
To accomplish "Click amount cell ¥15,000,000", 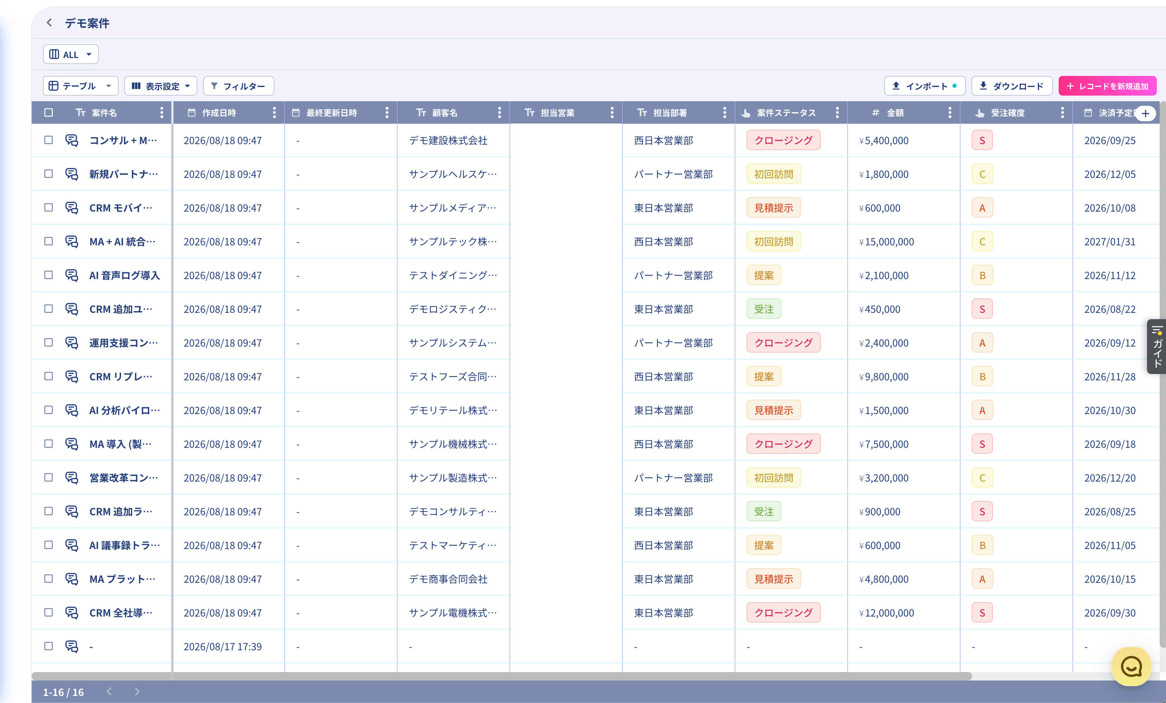I will 886,241.
